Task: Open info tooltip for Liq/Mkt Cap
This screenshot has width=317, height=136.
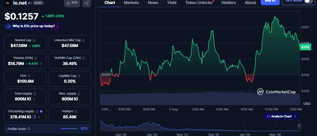Action: [79, 76]
